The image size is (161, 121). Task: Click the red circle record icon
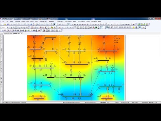[x=60, y=28]
